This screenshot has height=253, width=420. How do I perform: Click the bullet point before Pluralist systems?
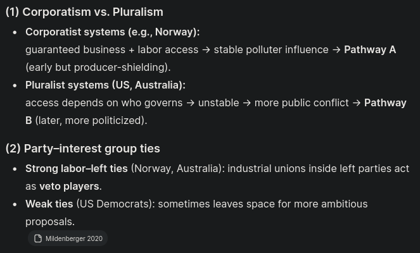[15, 85]
